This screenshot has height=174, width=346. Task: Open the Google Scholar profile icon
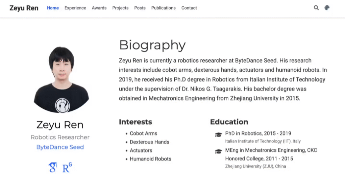click(52, 167)
